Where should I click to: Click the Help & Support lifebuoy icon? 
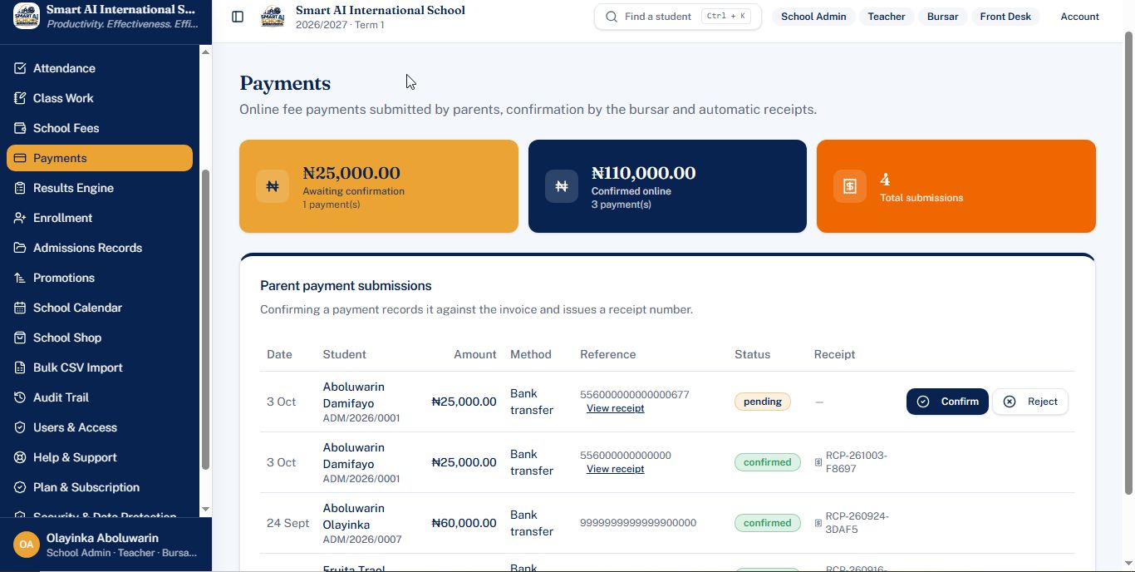[x=20, y=457]
